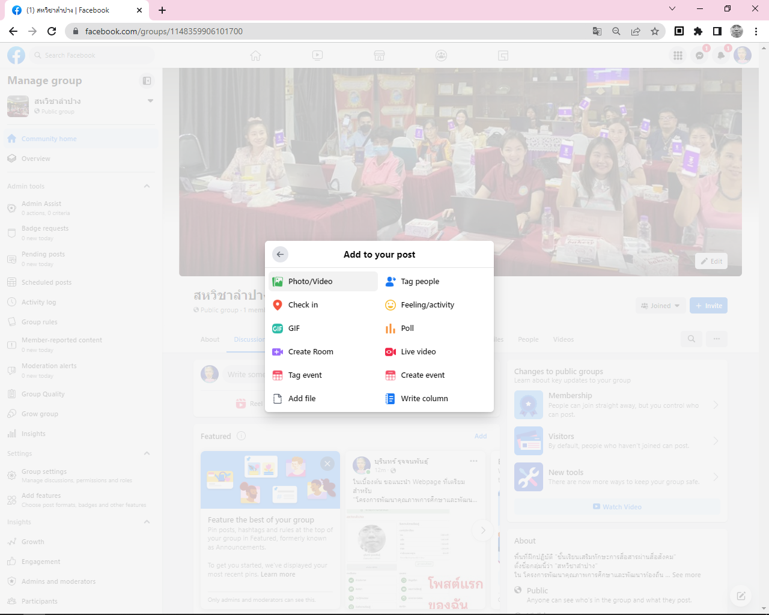Image resolution: width=769 pixels, height=615 pixels.
Task: Open the apps grid menu
Action: coord(678,55)
